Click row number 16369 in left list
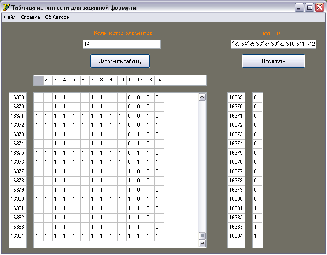Screen dimensions: 327x255 pyautogui.click(x=18, y=97)
